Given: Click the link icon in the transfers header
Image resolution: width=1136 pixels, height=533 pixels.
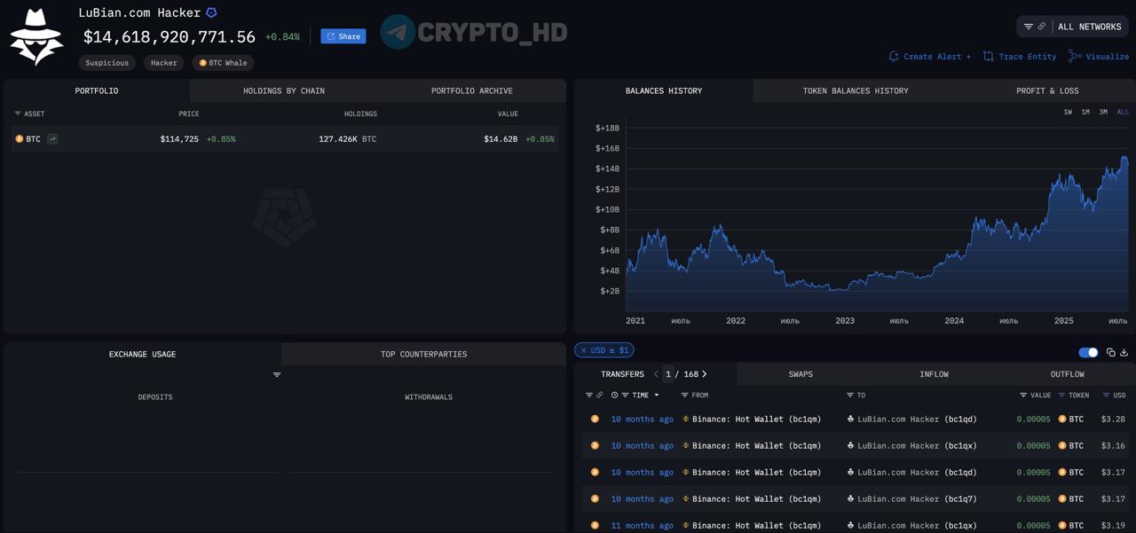Looking at the screenshot, I should tap(600, 396).
